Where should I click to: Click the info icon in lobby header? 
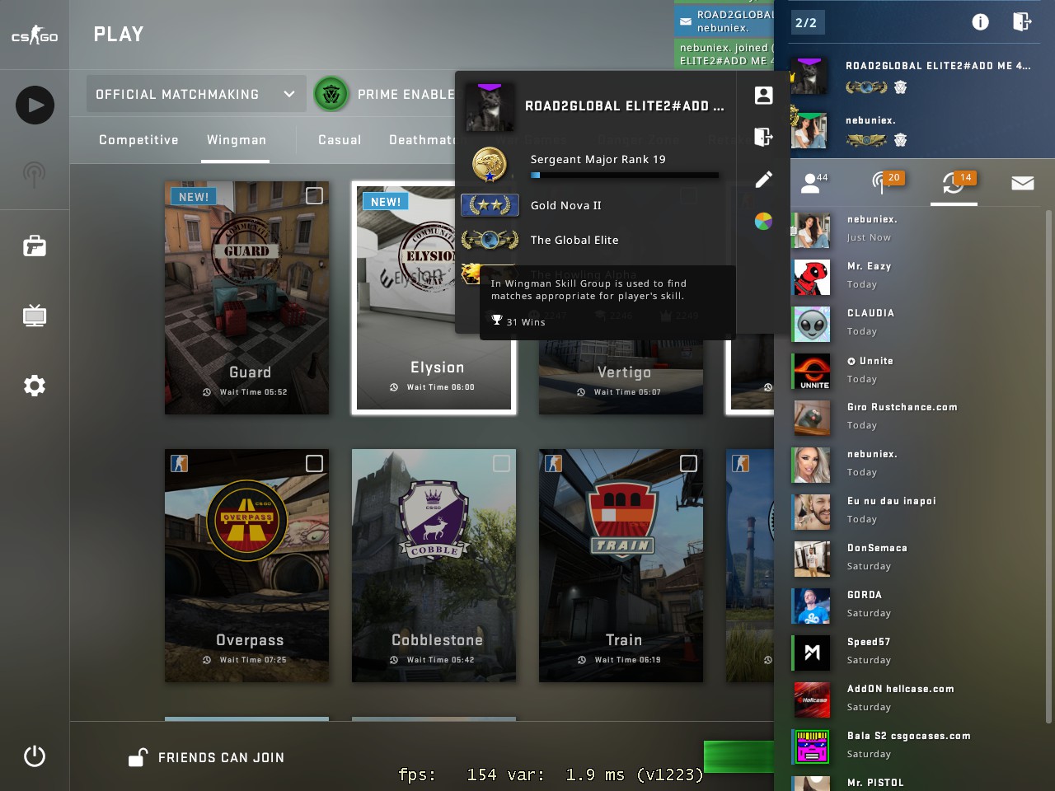click(x=980, y=22)
